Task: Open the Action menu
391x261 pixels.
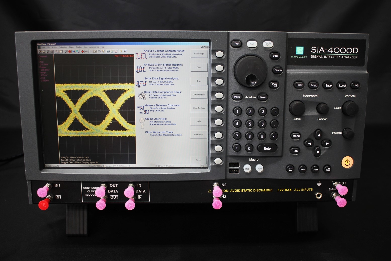Action: pyautogui.click(x=54, y=47)
